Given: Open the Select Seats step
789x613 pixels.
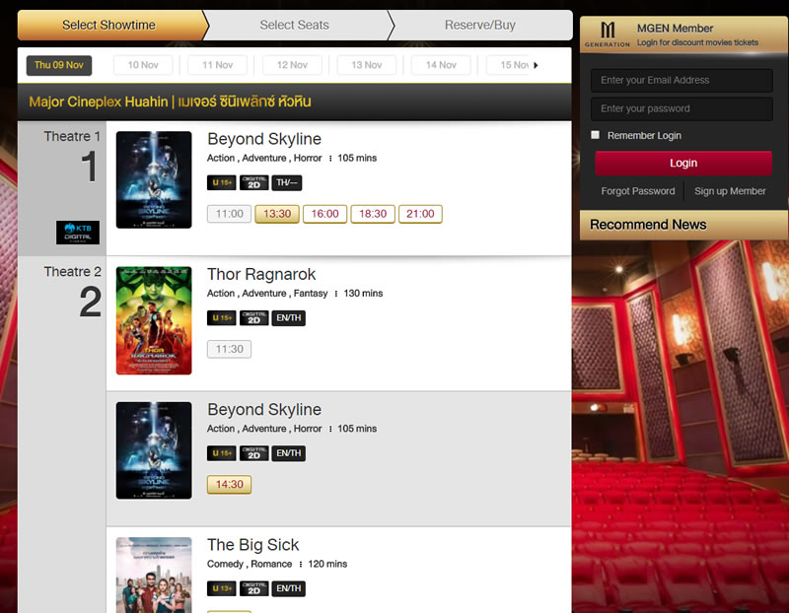Looking at the screenshot, I should click(x=295, y=26).
